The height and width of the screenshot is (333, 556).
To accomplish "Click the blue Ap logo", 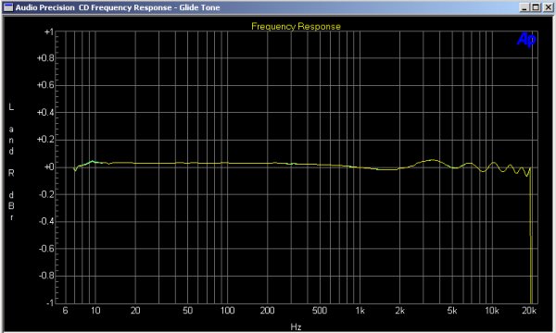I will click(526, 39).
